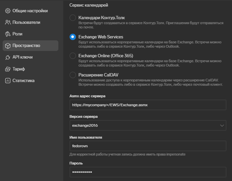This screenshot has width=232, height=181.
Task: Click the Exchange Web Services label text
Action: tap(101, 37)
